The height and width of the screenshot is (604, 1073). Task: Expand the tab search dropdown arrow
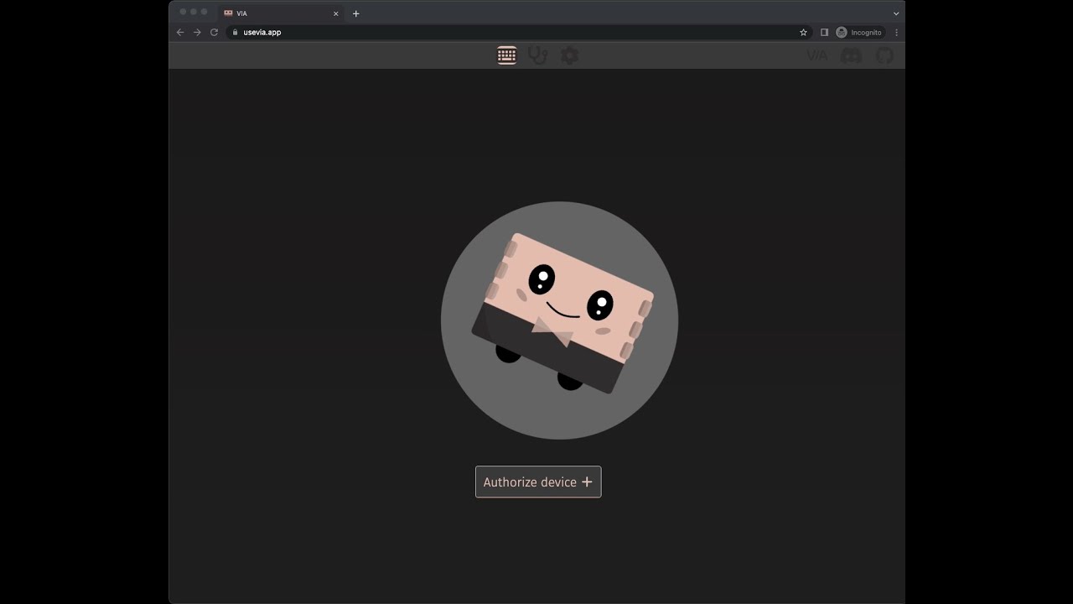(x=895, y=13)
